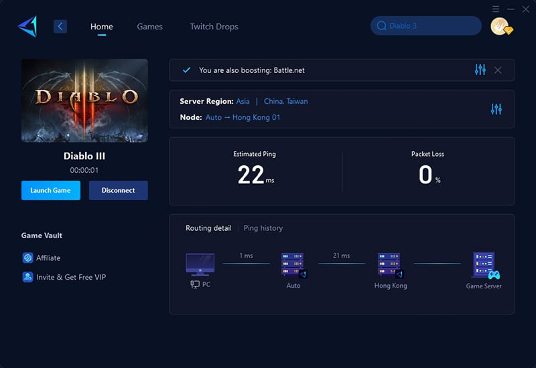Switch to Ping history tab
Image resolution: width=536 pixels, height=368 pixels.
pyautogui.click(x=263, y=228)
